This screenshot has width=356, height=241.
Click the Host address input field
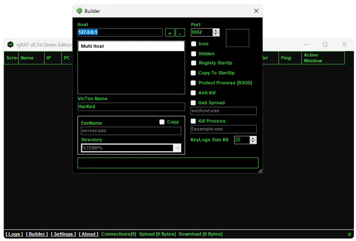120,32
